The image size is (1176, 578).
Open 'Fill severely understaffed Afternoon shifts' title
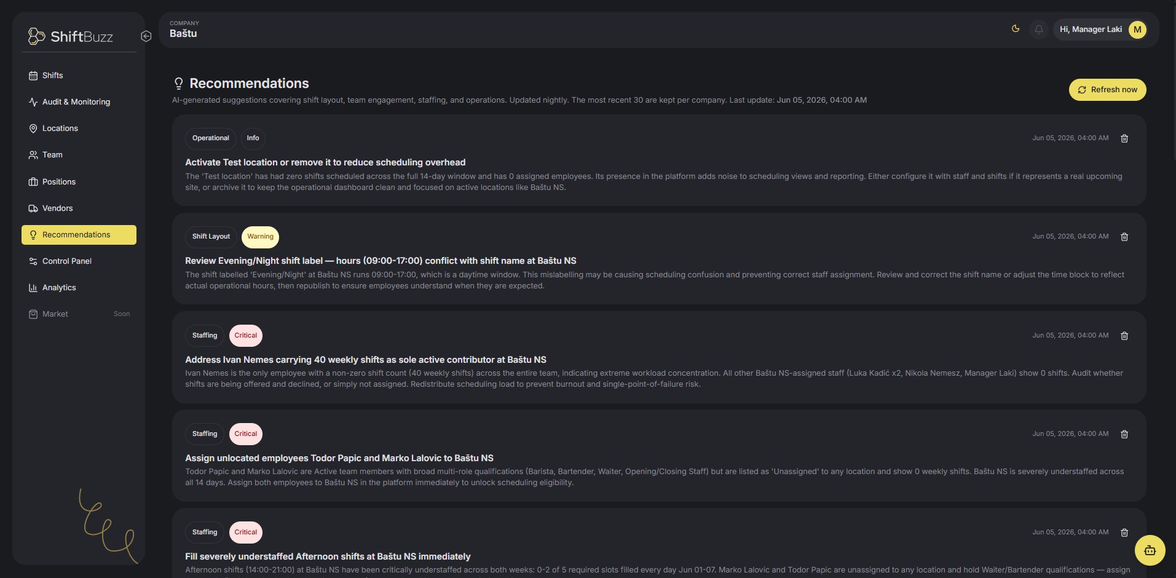pos(328,556)
